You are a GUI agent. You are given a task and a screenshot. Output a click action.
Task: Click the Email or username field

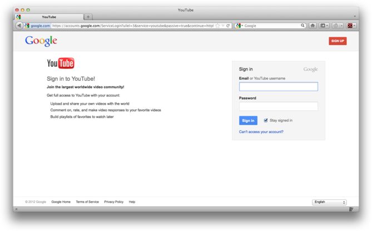(278, 87)
